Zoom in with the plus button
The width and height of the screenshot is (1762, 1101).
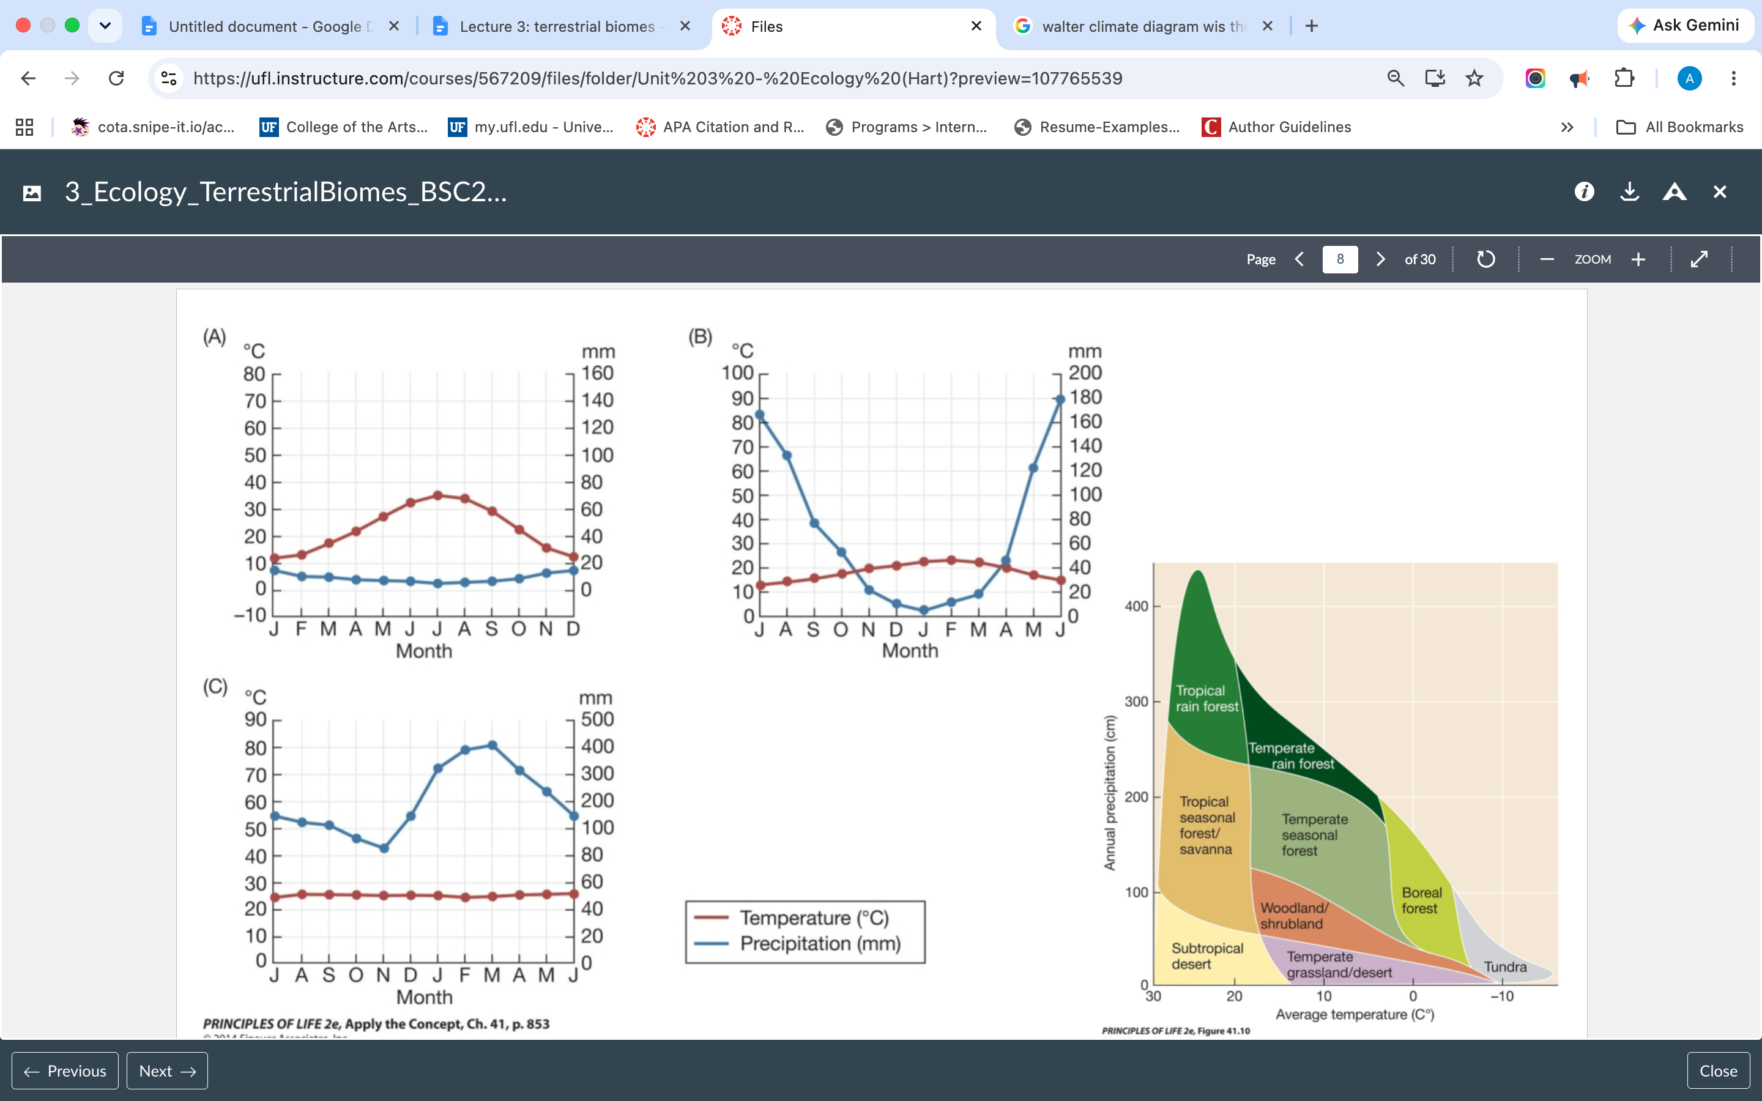point(1638,259)
